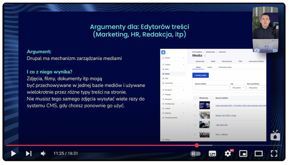Toggle the autoplay switch
289x165 pixels.
tap(195, 153)
